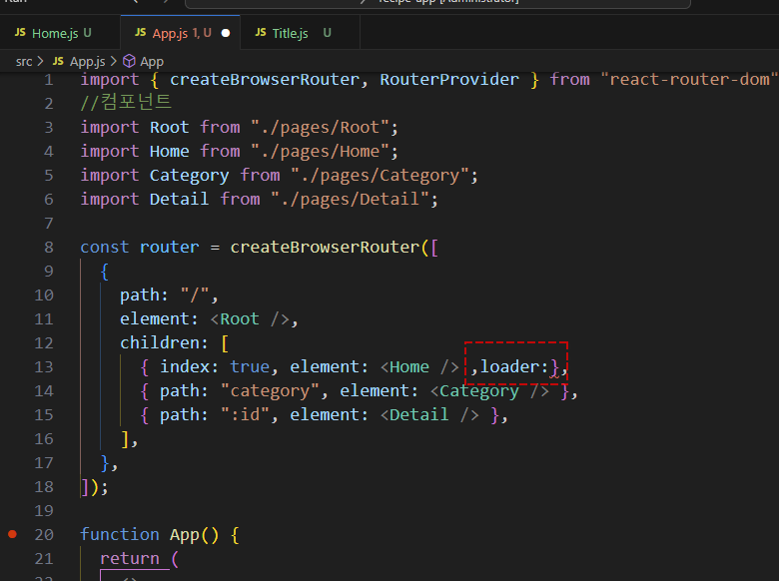Click the unsaved dot on App.js tab
Viewport: 779px width, 581px height.
tap(226, 33)
